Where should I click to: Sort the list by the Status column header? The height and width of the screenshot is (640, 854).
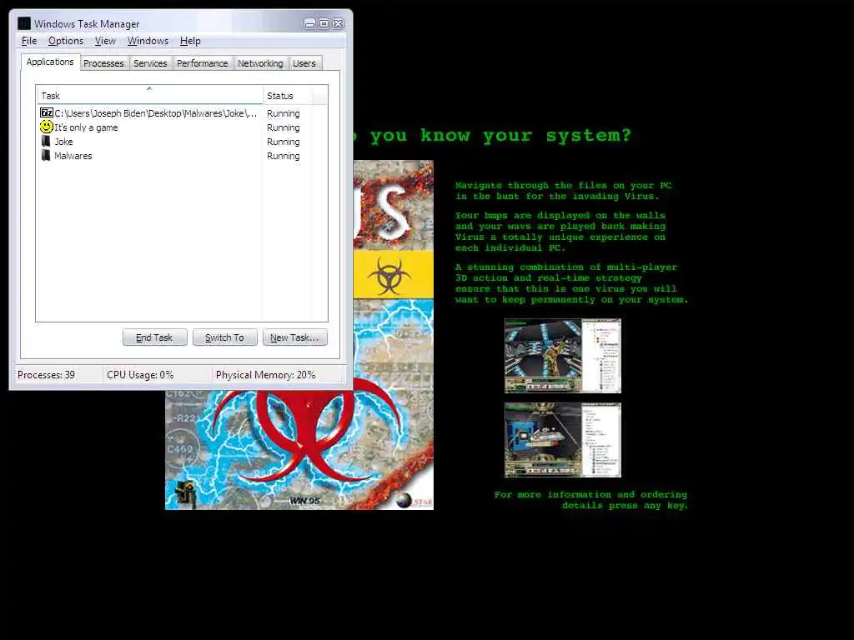288,95
